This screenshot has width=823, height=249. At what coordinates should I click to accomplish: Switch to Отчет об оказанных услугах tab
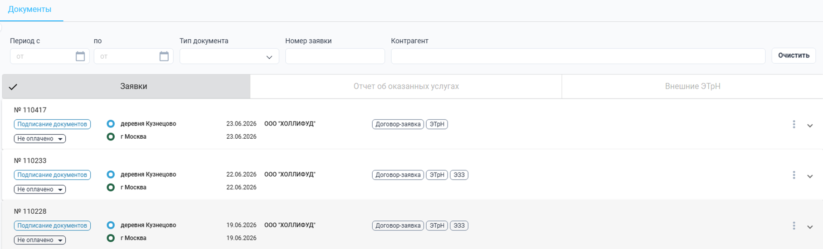coord(406,86)
